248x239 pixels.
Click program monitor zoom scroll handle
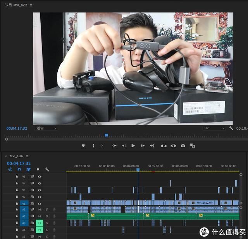7,139
